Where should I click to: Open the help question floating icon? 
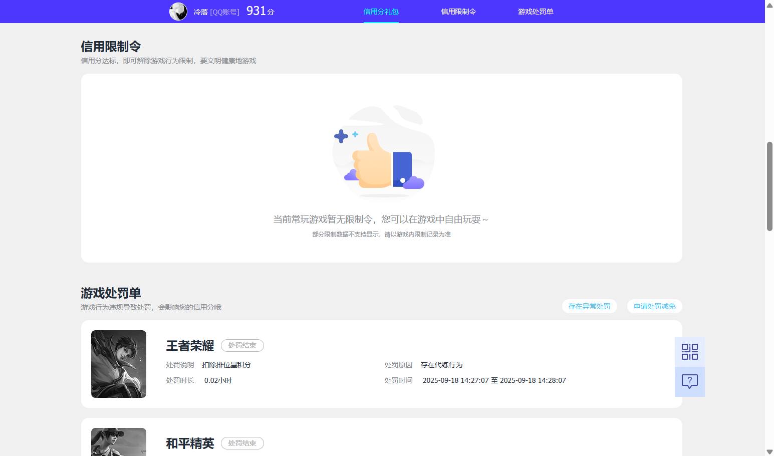click(x=690, y=382)
